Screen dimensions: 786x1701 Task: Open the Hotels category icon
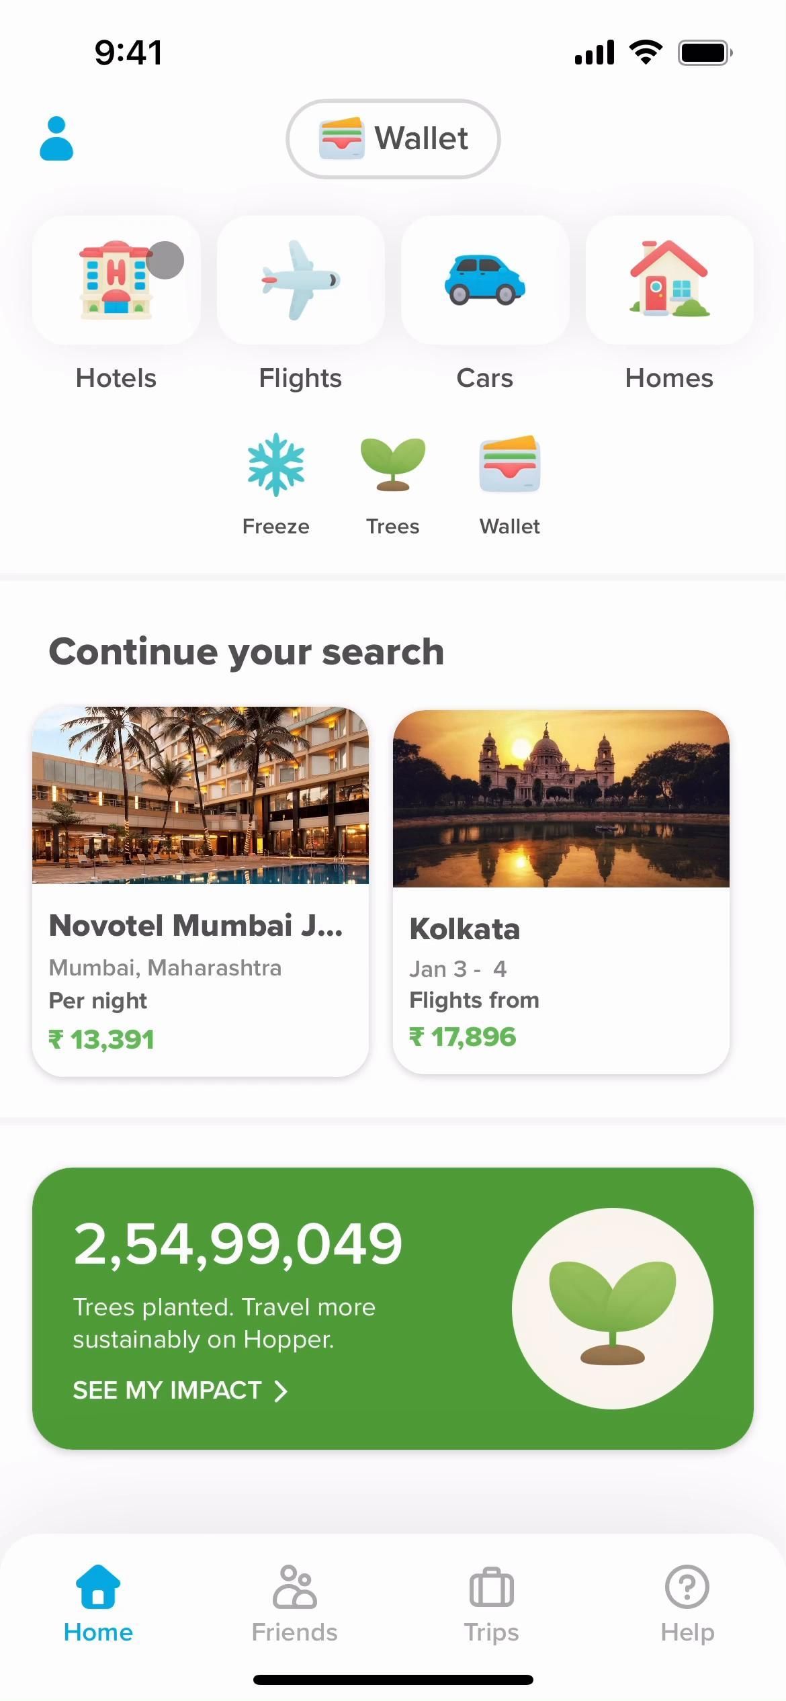point(116,280)
